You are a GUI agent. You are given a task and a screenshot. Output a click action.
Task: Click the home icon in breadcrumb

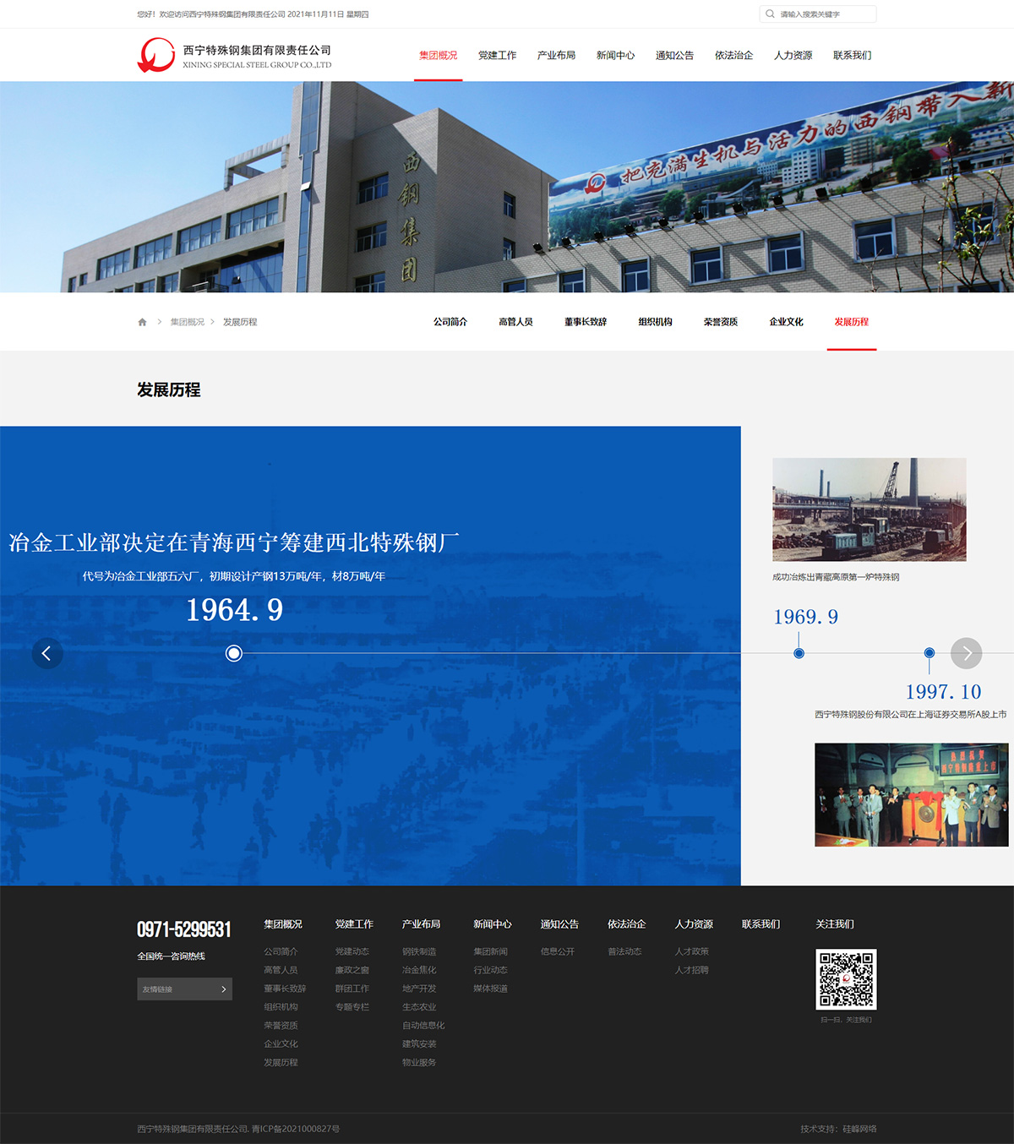(x=142, y=322)
